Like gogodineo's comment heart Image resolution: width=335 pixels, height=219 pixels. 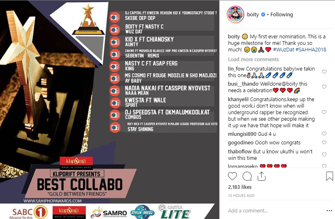[x=324, y=143]
